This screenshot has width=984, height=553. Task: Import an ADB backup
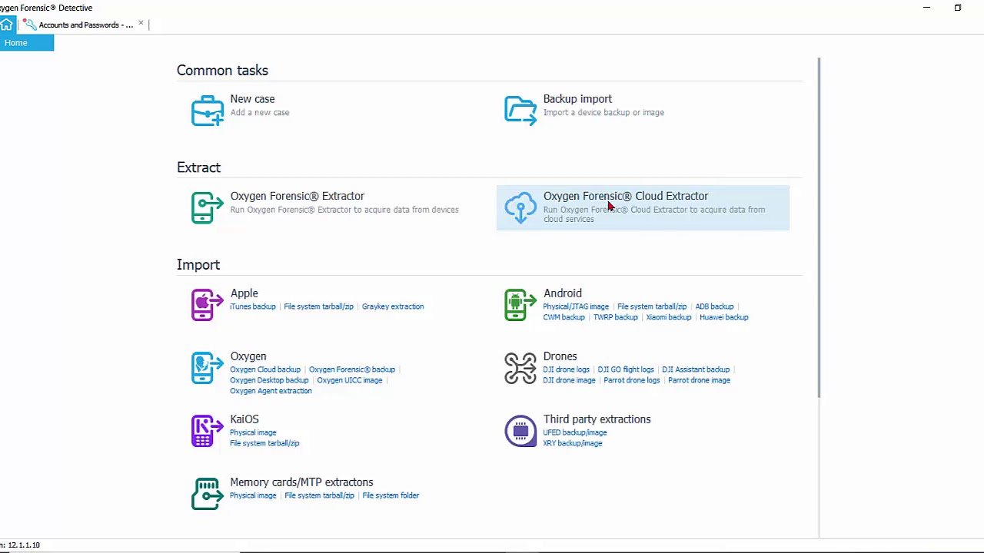point(714,306)
